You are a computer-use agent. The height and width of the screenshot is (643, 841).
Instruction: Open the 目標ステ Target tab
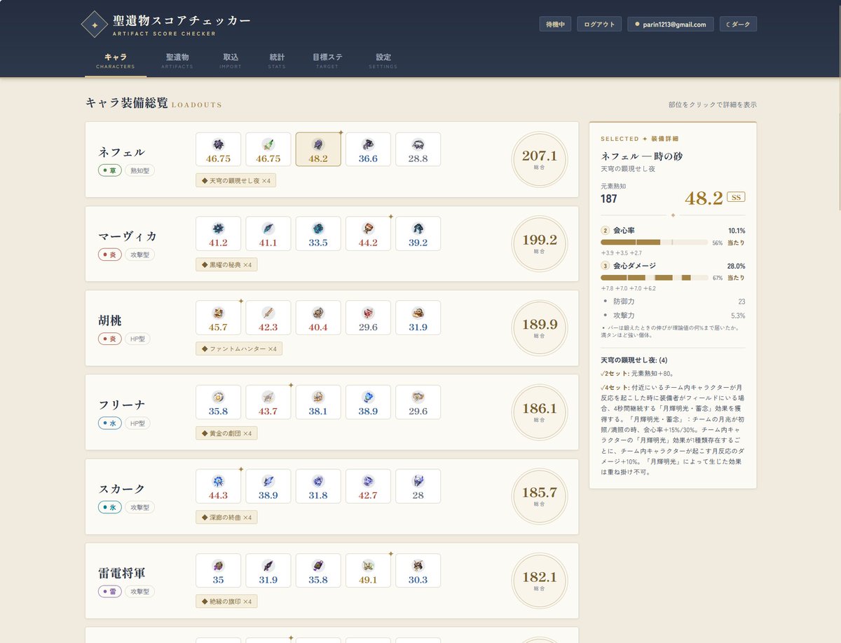click(327, 61)
